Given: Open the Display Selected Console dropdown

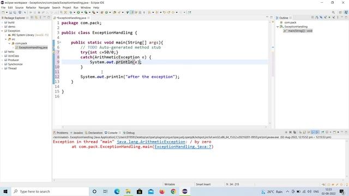Looking at the screenshot, I should 330,132.
